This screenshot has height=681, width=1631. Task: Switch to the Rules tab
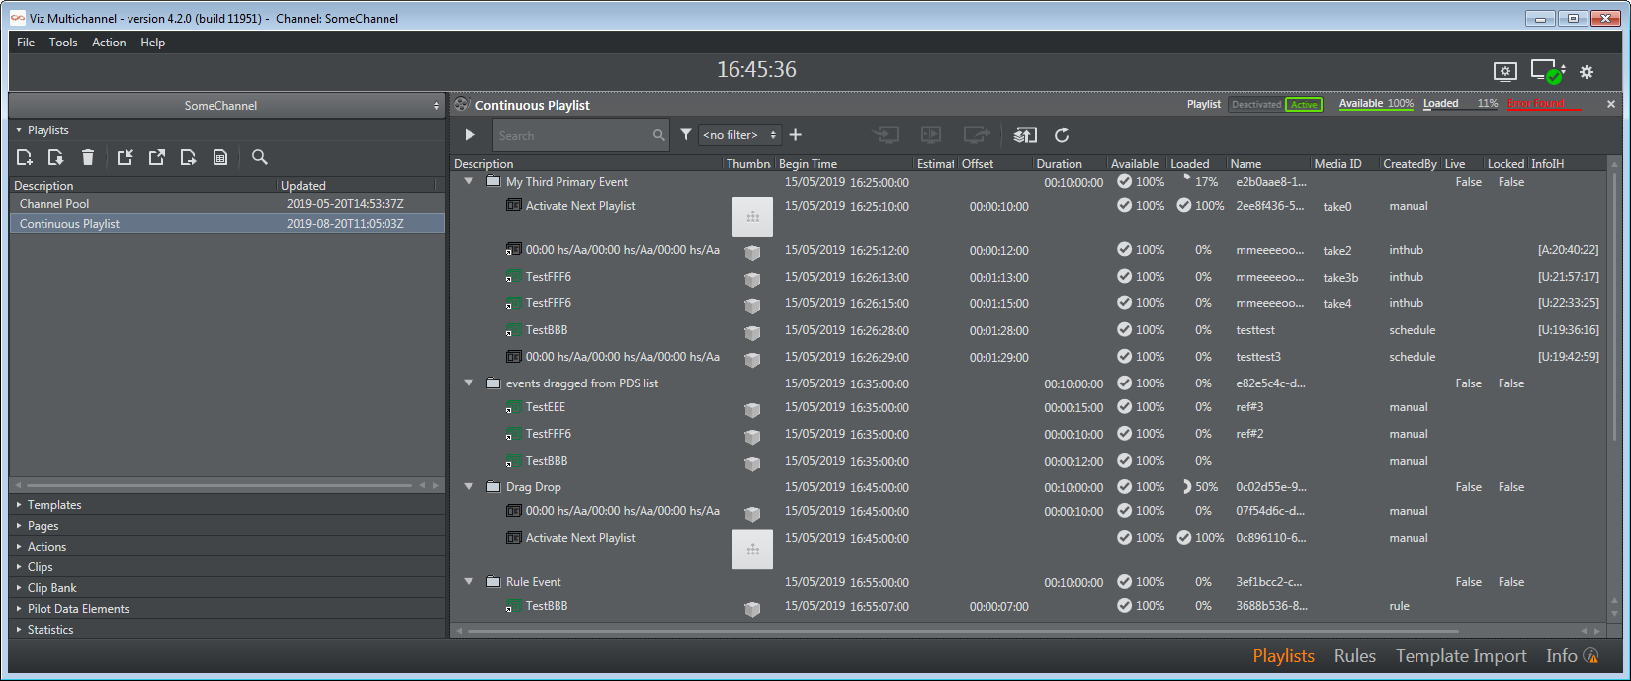tap(1354, 656)
